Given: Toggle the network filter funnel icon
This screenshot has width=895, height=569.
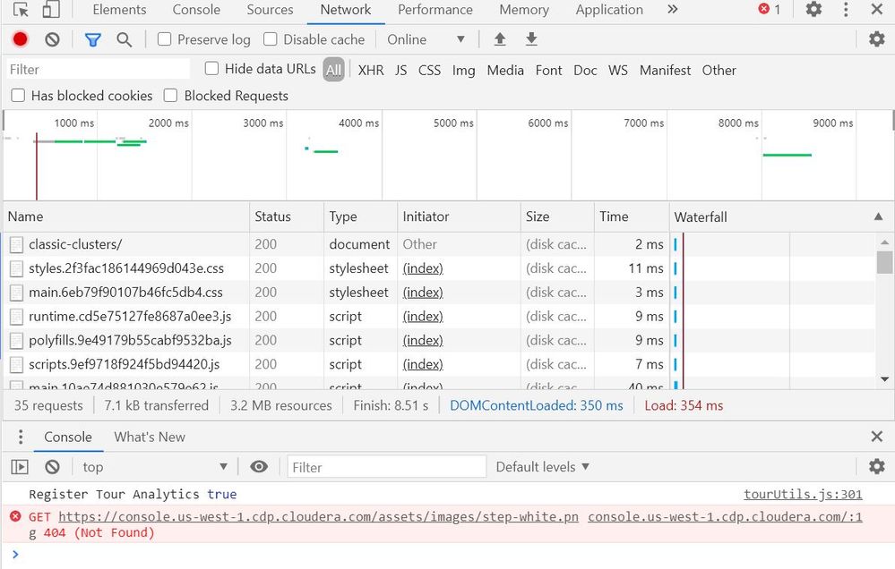Looking at the screenshot, I should 92,39.
